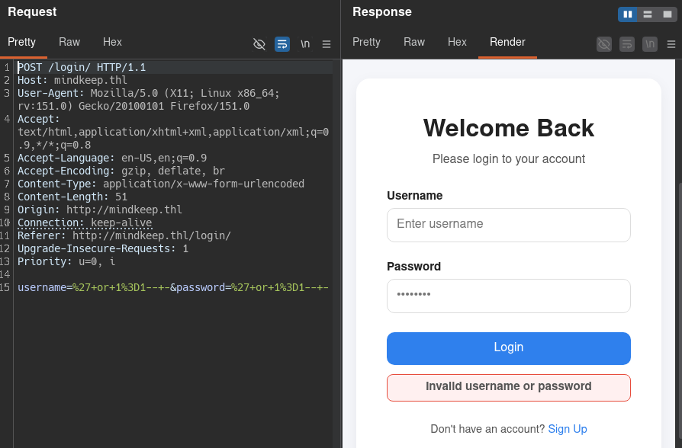Click the line wrap icon in Response
This screenshot has height=448, width=682.
click(x=627, y=44)
